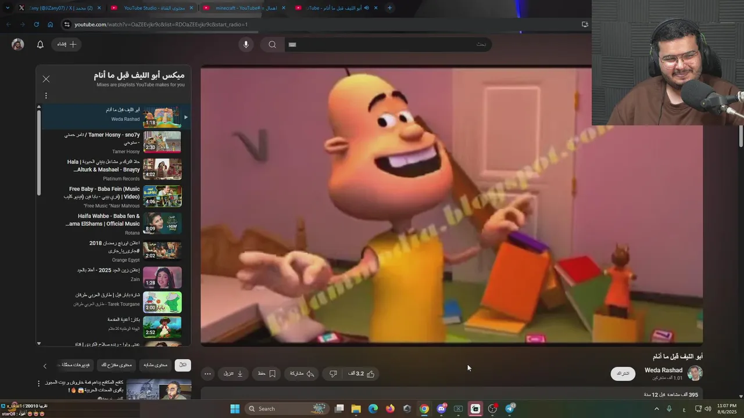The image size is (744, 418).
Task: Click the YouTube notifications bell icon
Action: (x=40, y=45)
